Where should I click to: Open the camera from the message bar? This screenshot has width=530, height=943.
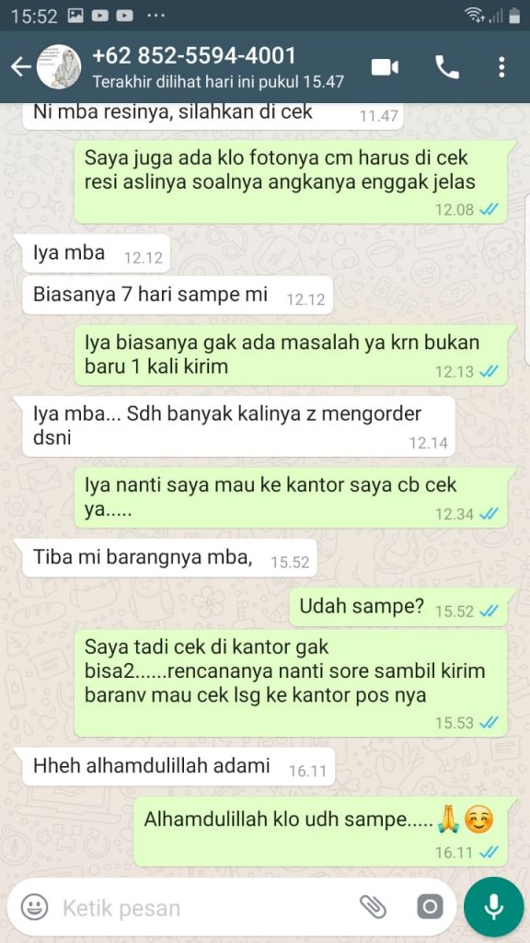click(x=430, y=906)
